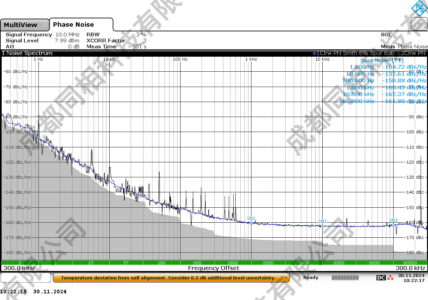
Task: Click the Signal Frequency 10.0 MHz setting
Action: 67,35
